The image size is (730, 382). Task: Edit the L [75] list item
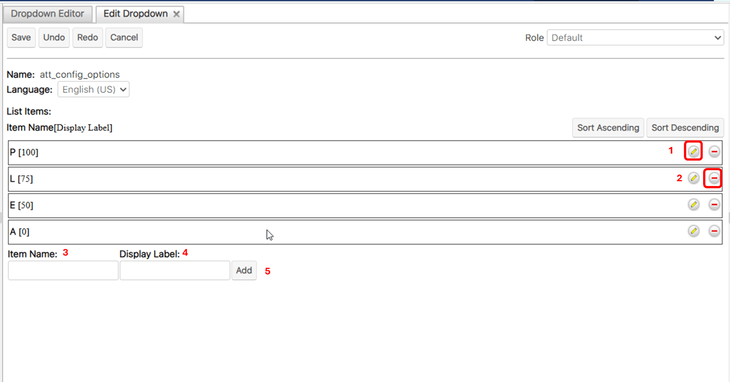point(693,178)
